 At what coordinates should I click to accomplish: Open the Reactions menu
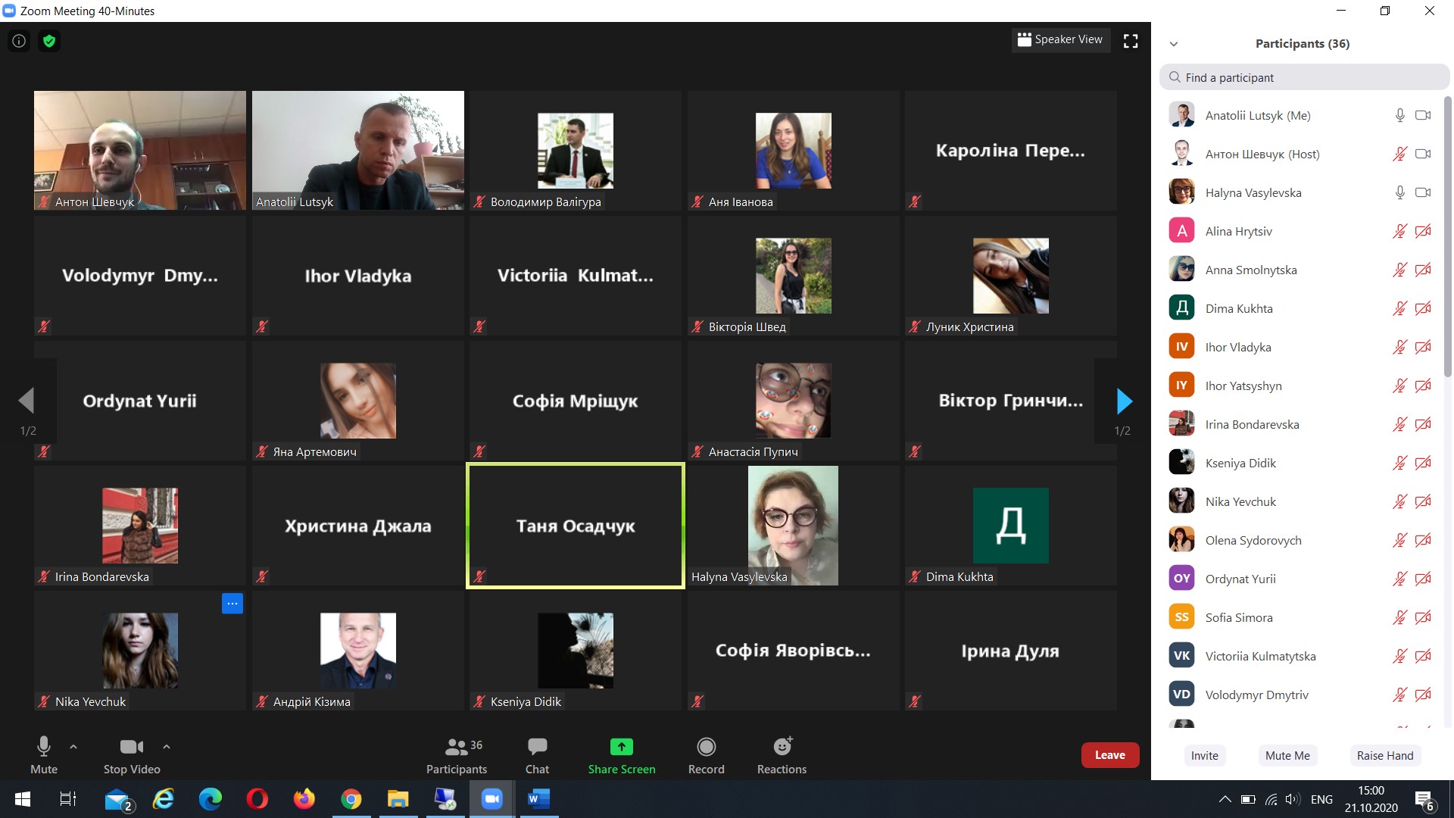[782, 754]
